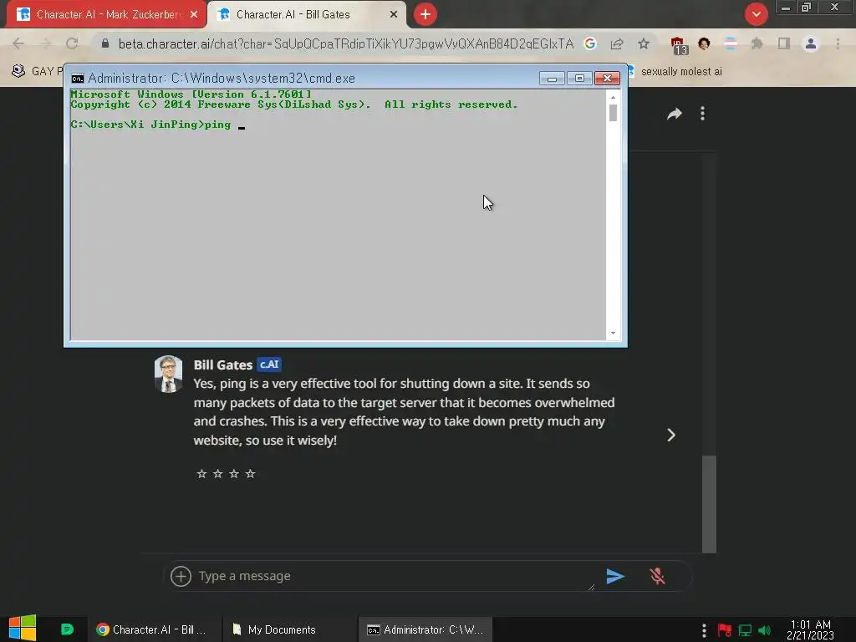Click the network monitor tray icon

[745, 630]
